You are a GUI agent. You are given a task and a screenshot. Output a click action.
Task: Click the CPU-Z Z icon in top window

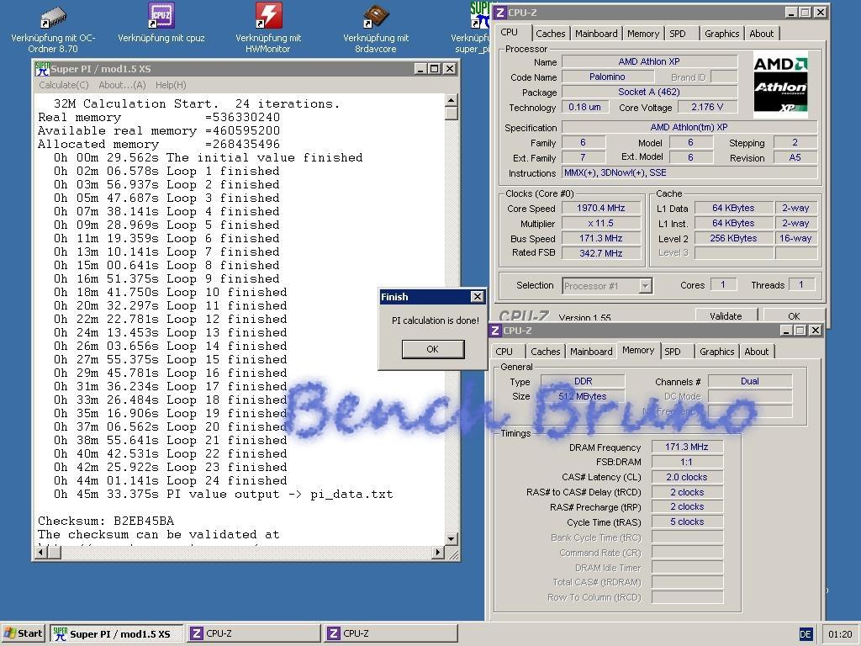[x=499, y=13]
